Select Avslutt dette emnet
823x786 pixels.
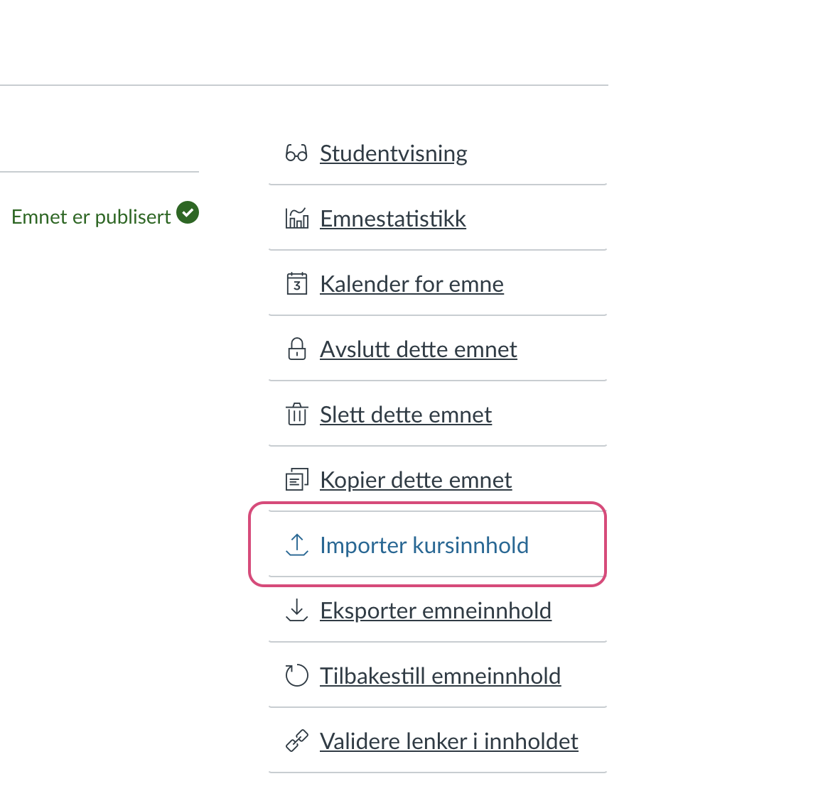(x=418, y=349)
